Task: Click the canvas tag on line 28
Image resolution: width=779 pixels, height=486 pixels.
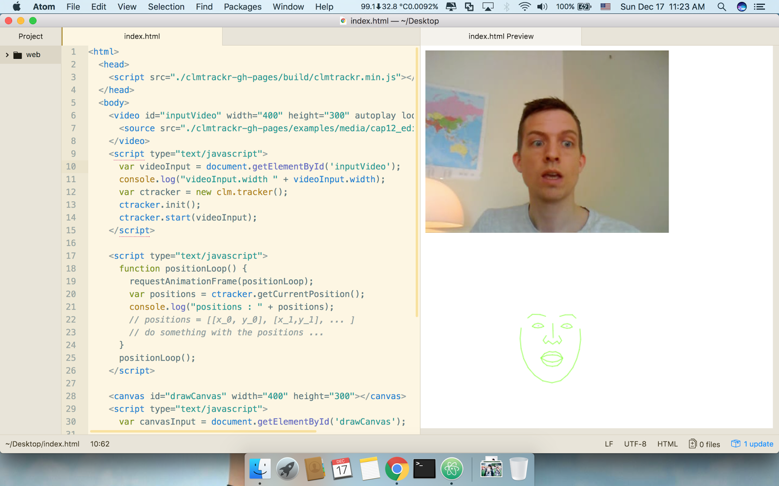Action: point(257,397)
